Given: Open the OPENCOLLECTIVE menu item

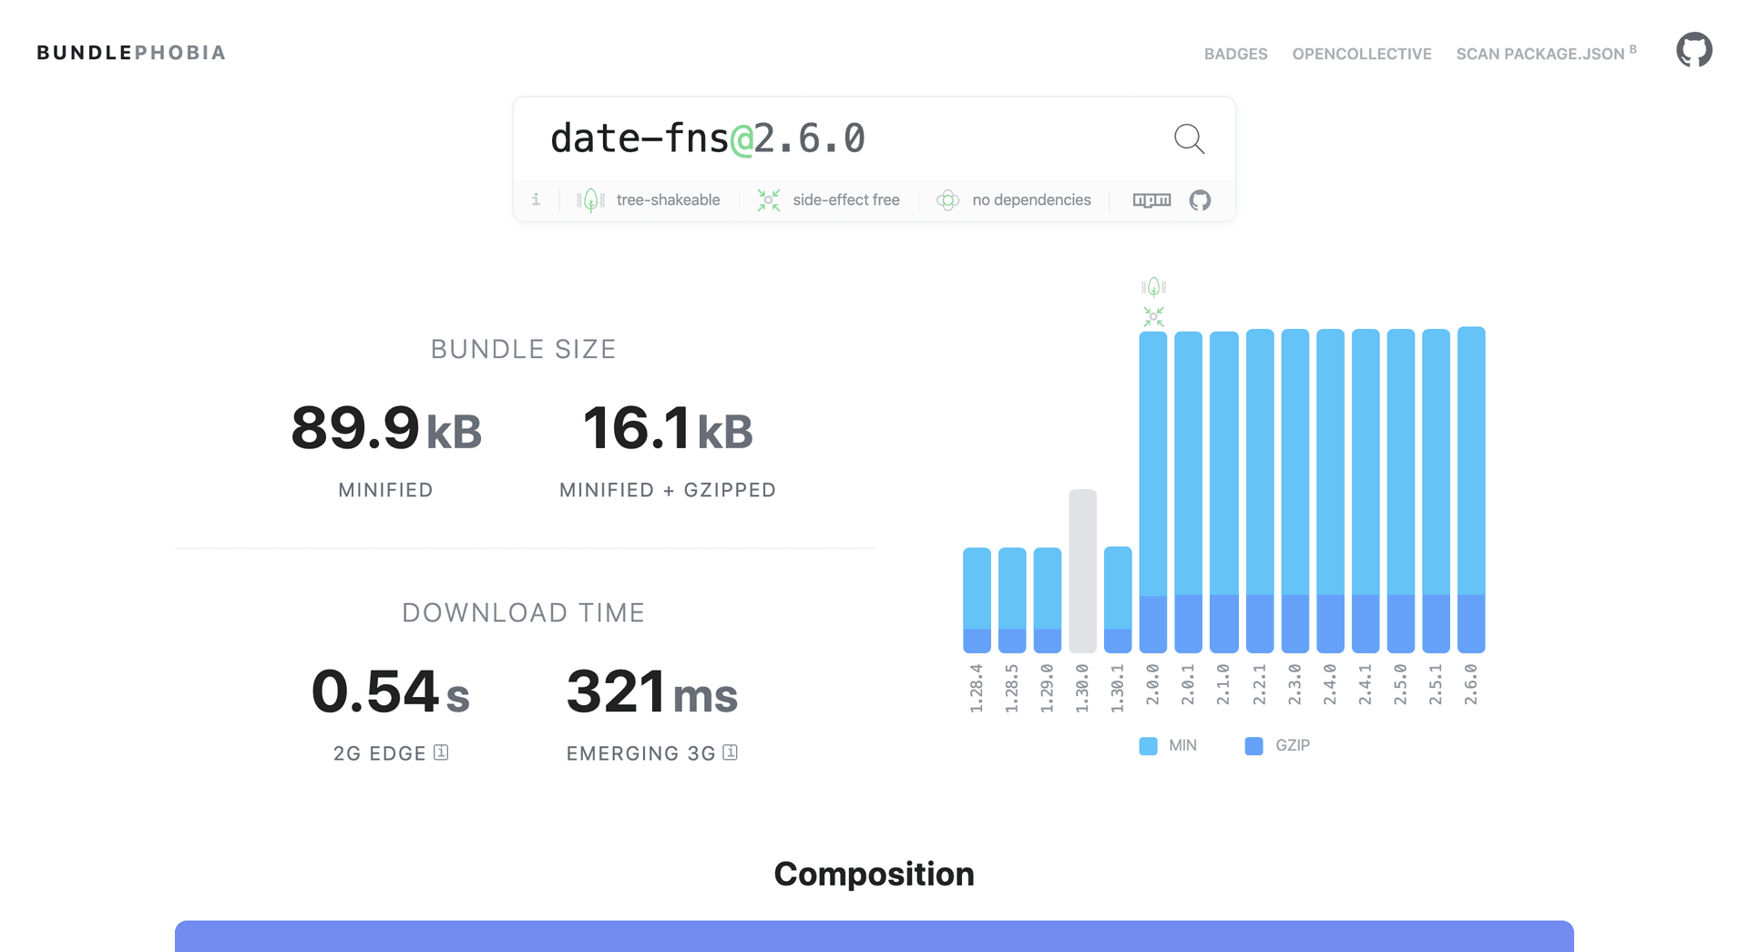Looking at the screenshot, I should [1362, 54].
